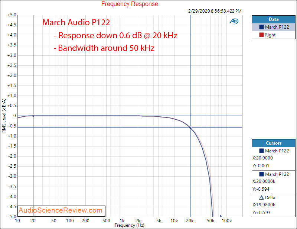
Task: Click the Bandwidth around 50 kHz annotation
Action: click(104, 48)
